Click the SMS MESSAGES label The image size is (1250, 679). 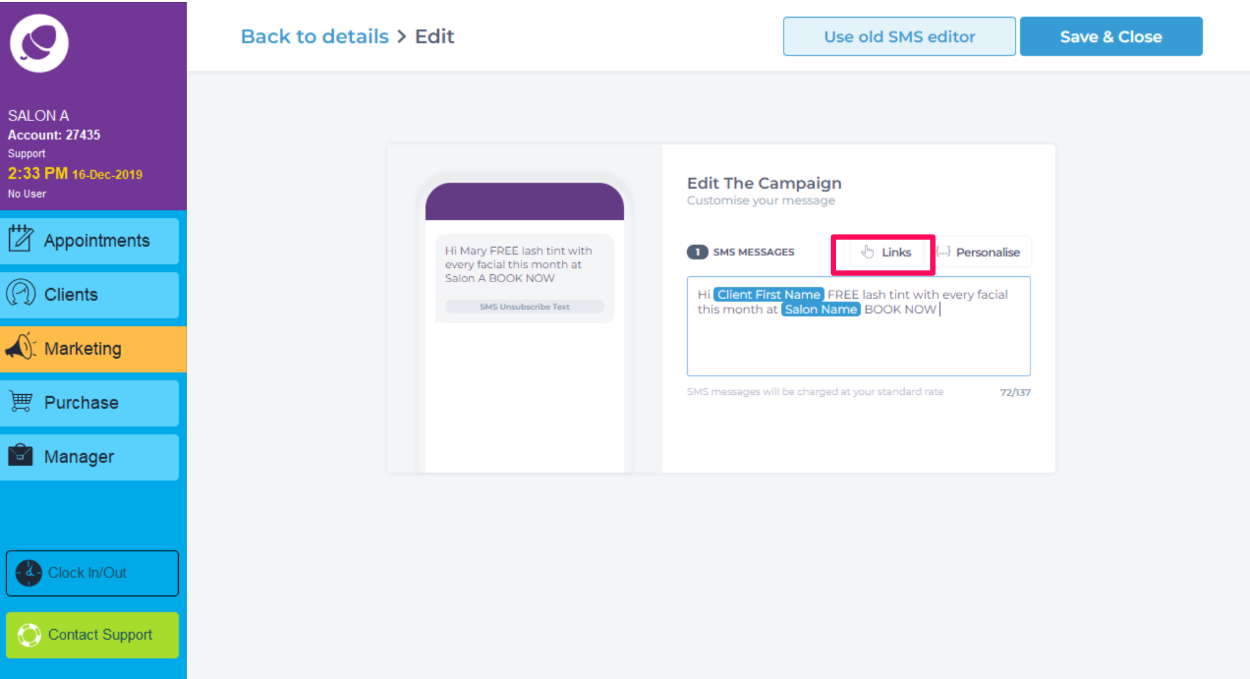tap(753, 252)
